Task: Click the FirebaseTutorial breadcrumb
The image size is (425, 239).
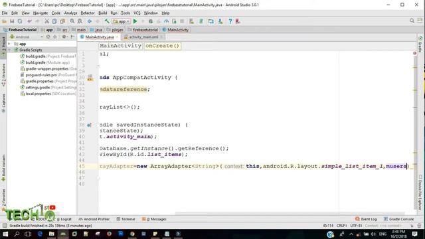Action: pyautogui.click(x=20, y=30)
